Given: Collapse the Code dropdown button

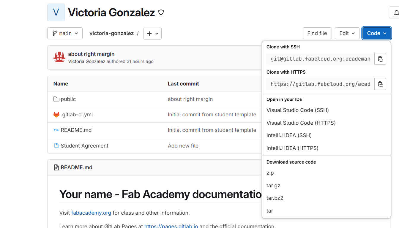Looking at the screenshot, I should (376, 33).
